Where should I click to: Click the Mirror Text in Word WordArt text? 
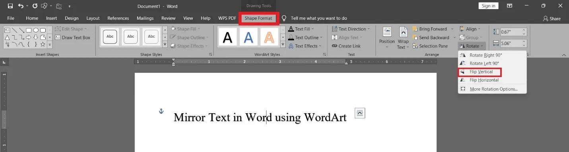pos(260,117)
